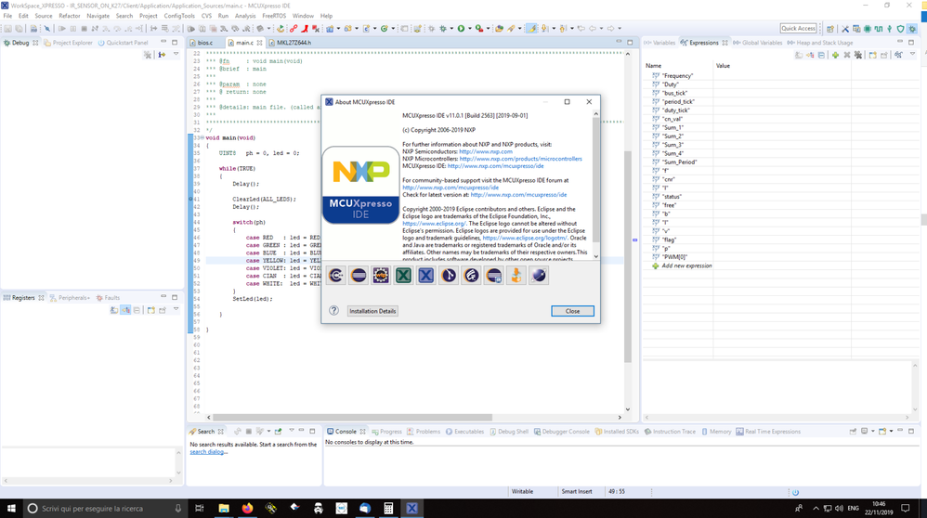Click the Eclipse planet orbit feature icon
The height and width of the screenshot is (518, 927).
539,275
